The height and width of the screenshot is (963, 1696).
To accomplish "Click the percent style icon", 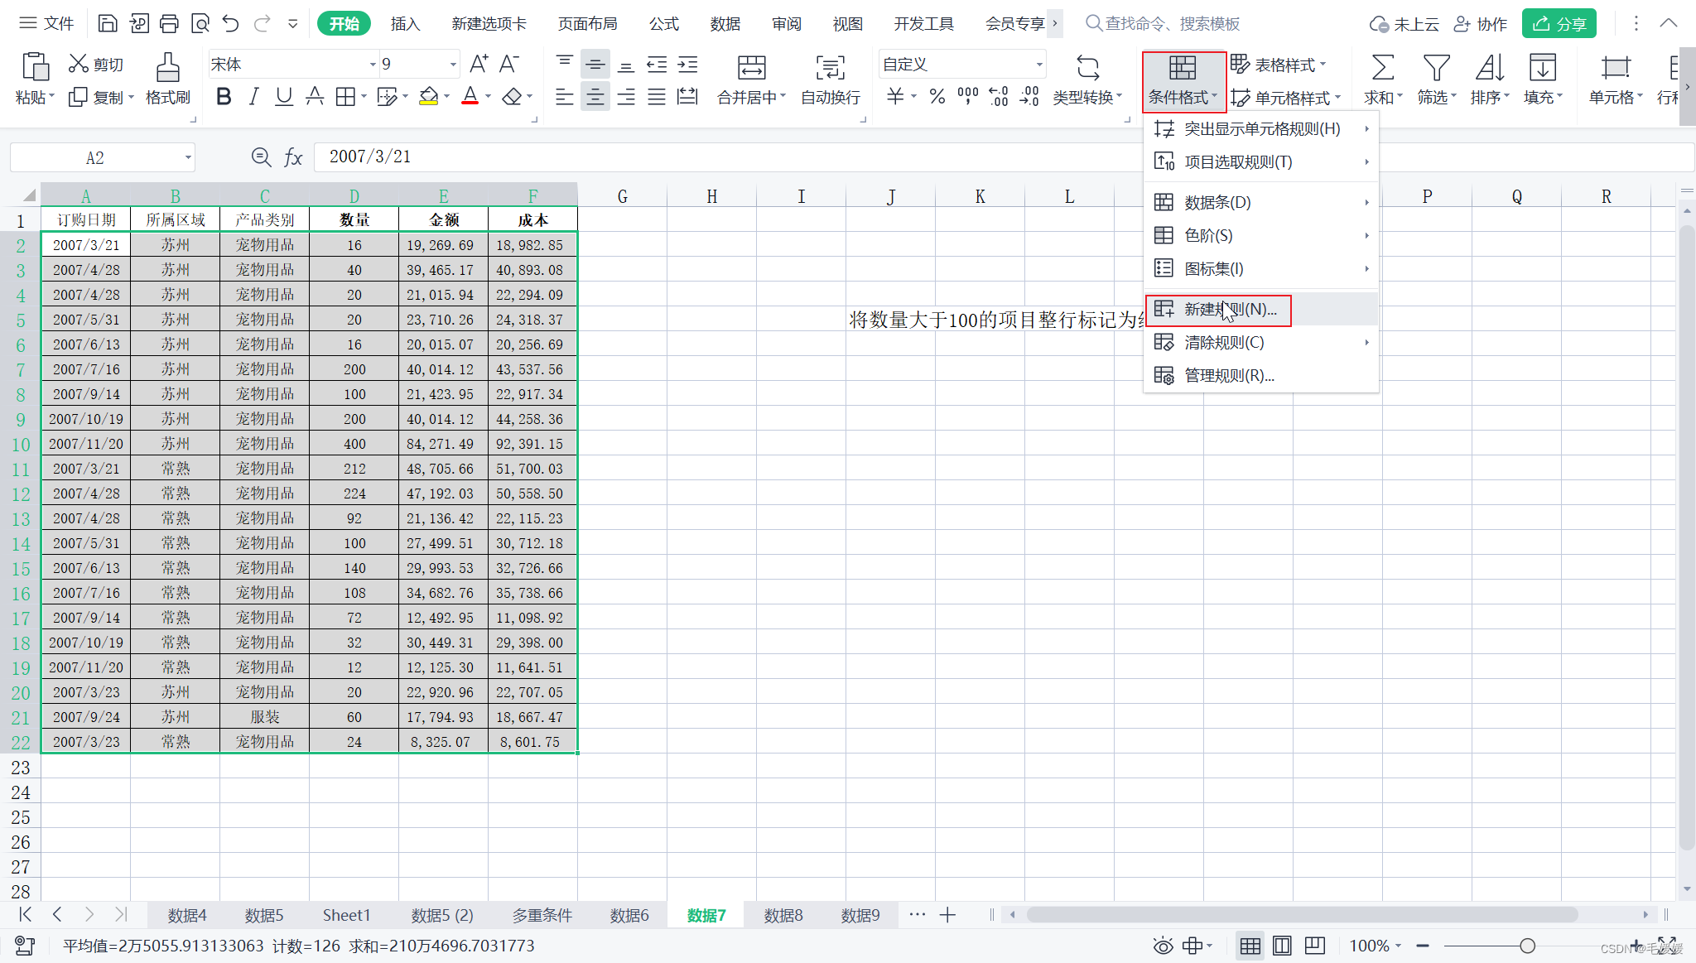I will click(x=937, y=97).
